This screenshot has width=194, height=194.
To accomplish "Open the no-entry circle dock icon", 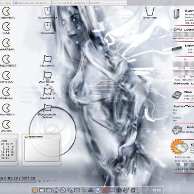I will pyautogui.click(x=63, y=190).
